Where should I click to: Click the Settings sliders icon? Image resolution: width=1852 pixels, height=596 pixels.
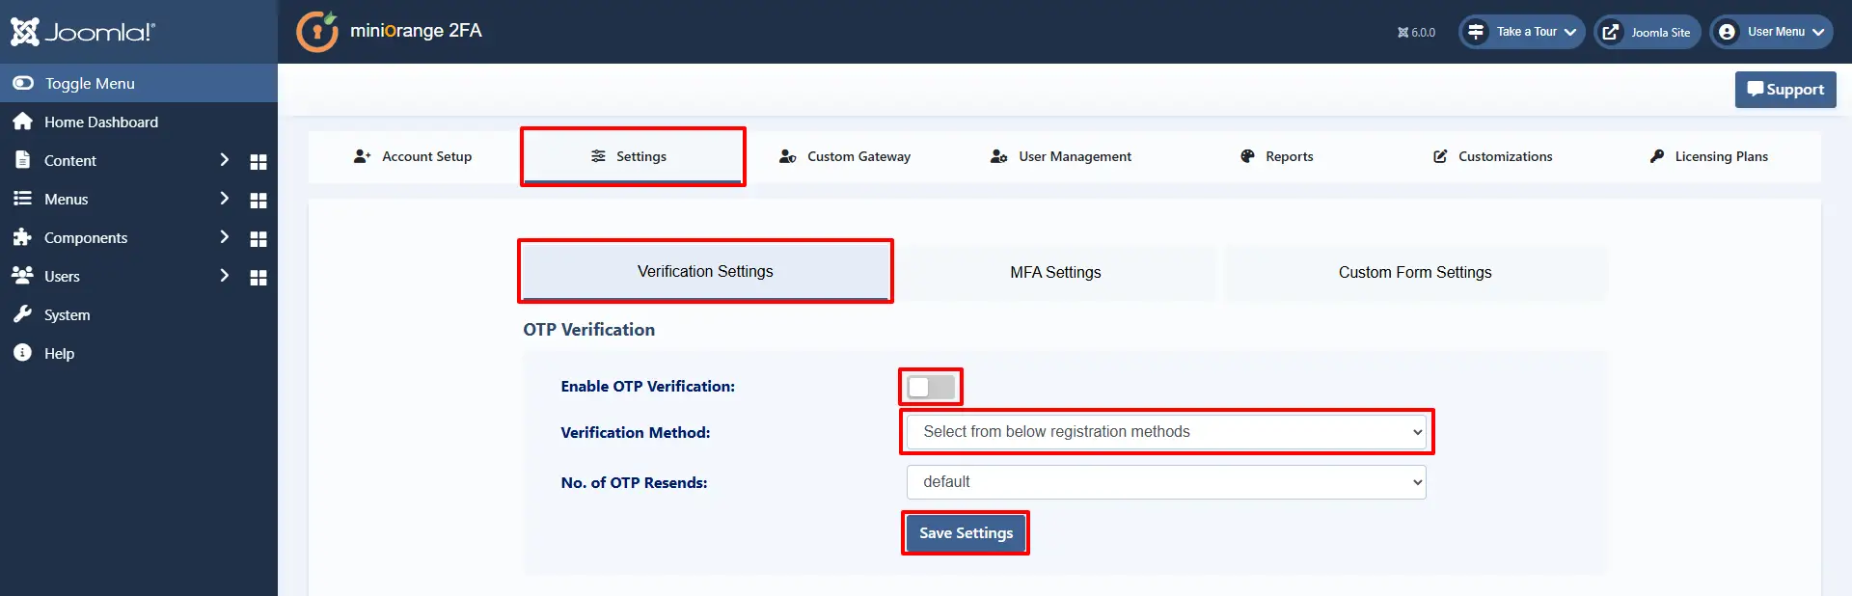[598, 156]
